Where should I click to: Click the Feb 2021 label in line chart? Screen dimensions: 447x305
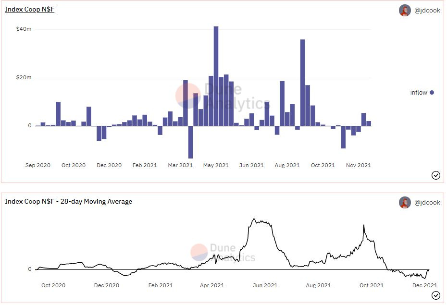pos(161,285)
